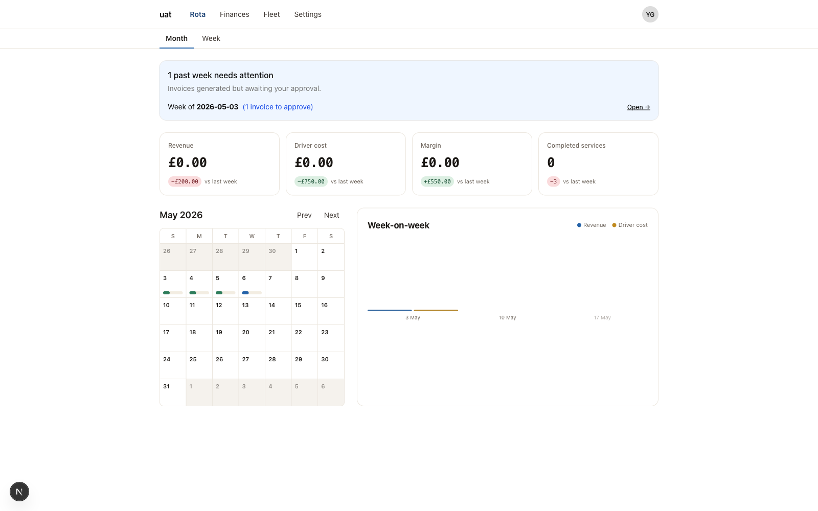Viewport: 818px width, 511px height.
Task: Select April 26 in the calendar
Action: [x=173, y=257]
